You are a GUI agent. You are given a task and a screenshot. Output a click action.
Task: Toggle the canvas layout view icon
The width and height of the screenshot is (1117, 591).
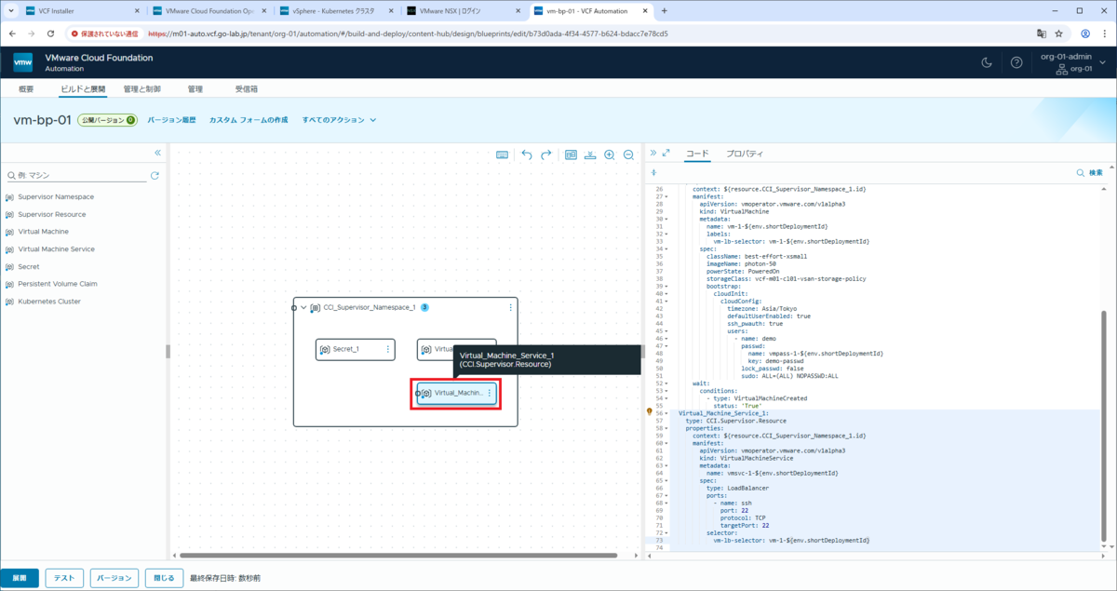click(572, 154)
